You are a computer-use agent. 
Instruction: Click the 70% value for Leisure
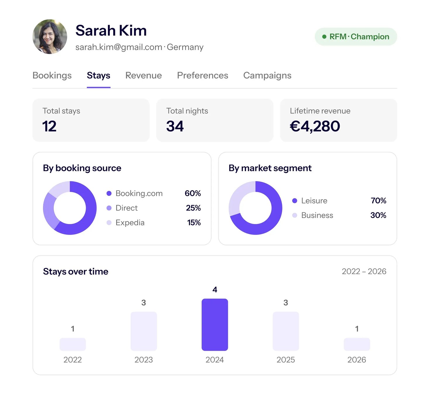click(x=379, y=201)
